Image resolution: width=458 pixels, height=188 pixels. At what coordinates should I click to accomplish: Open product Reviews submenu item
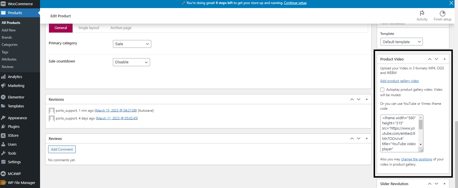(x=7, y=67)
